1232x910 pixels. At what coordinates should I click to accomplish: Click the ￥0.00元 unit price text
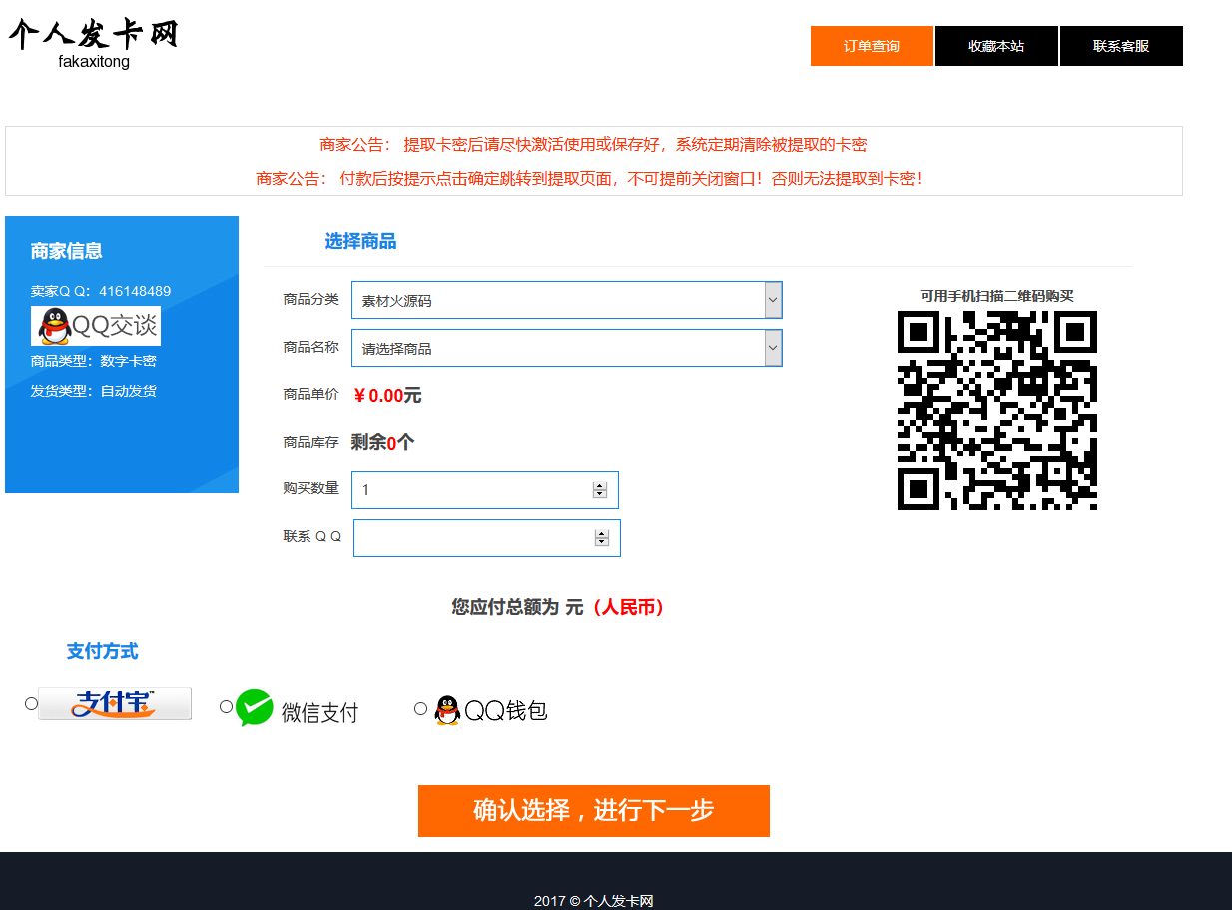387,396
